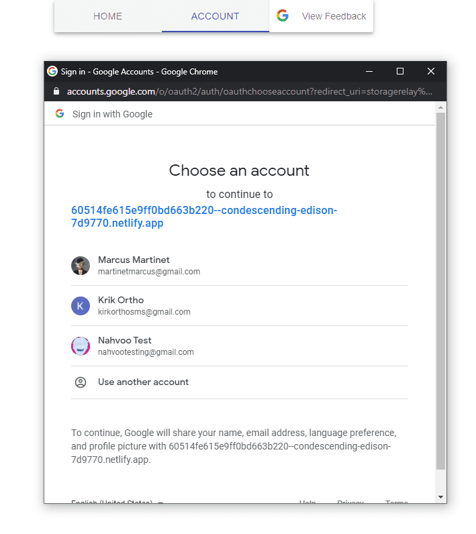Click the scrollbar's down arrow
This screenshot has width=476, height=534.
(x=440, y=497)
